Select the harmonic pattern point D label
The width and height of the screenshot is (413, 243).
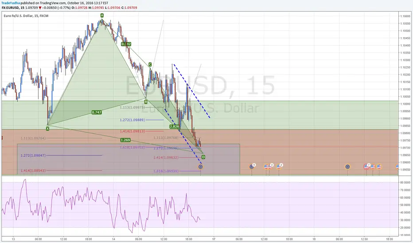point(203,157)
